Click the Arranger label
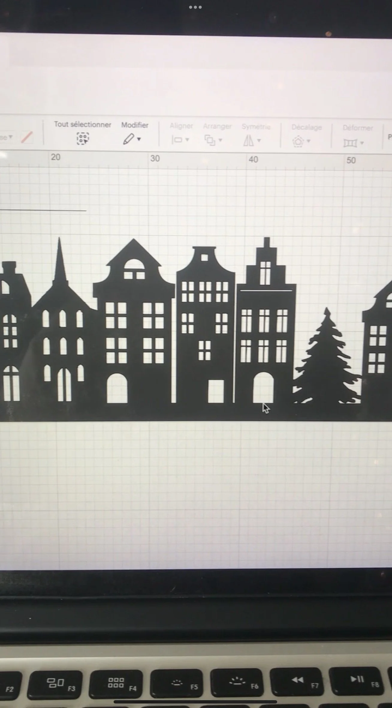Image resolution: width=392 pixels, height=708 pixels. (217, 126)
